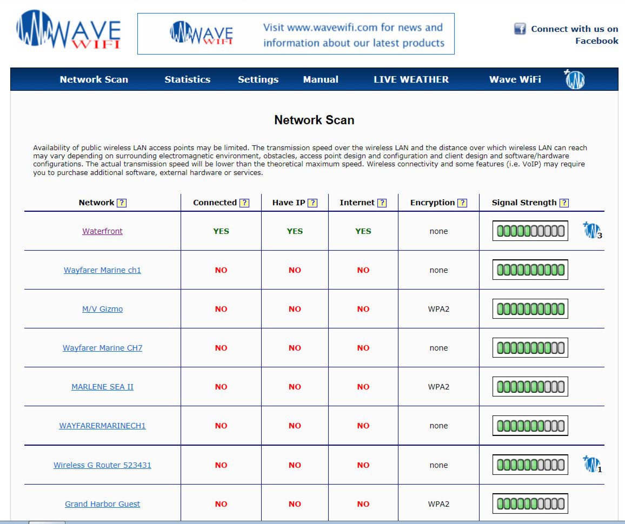Image resolution: width=625 pixels, height=524 pixels.
Task: Click the Network Scan page heading
Action: pos(314,120)
